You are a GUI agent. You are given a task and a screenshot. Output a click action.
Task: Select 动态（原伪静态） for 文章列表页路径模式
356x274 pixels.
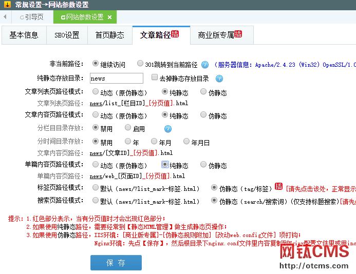click(x=96, y=91)
